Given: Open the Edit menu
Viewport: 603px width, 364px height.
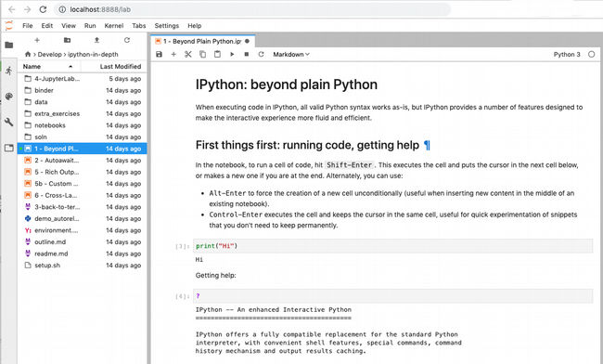Looking at the screenshot, I should click(x=47, y=26).
